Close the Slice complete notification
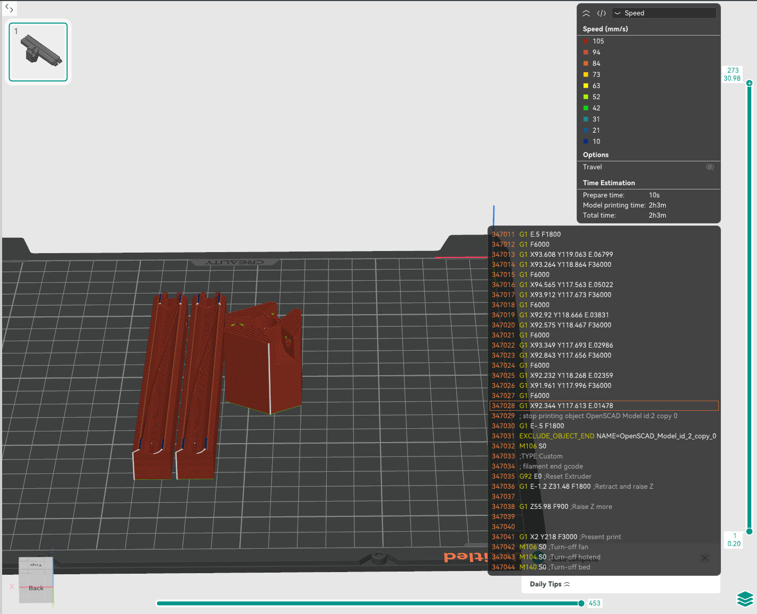757x614 pixels. [704, 558]
